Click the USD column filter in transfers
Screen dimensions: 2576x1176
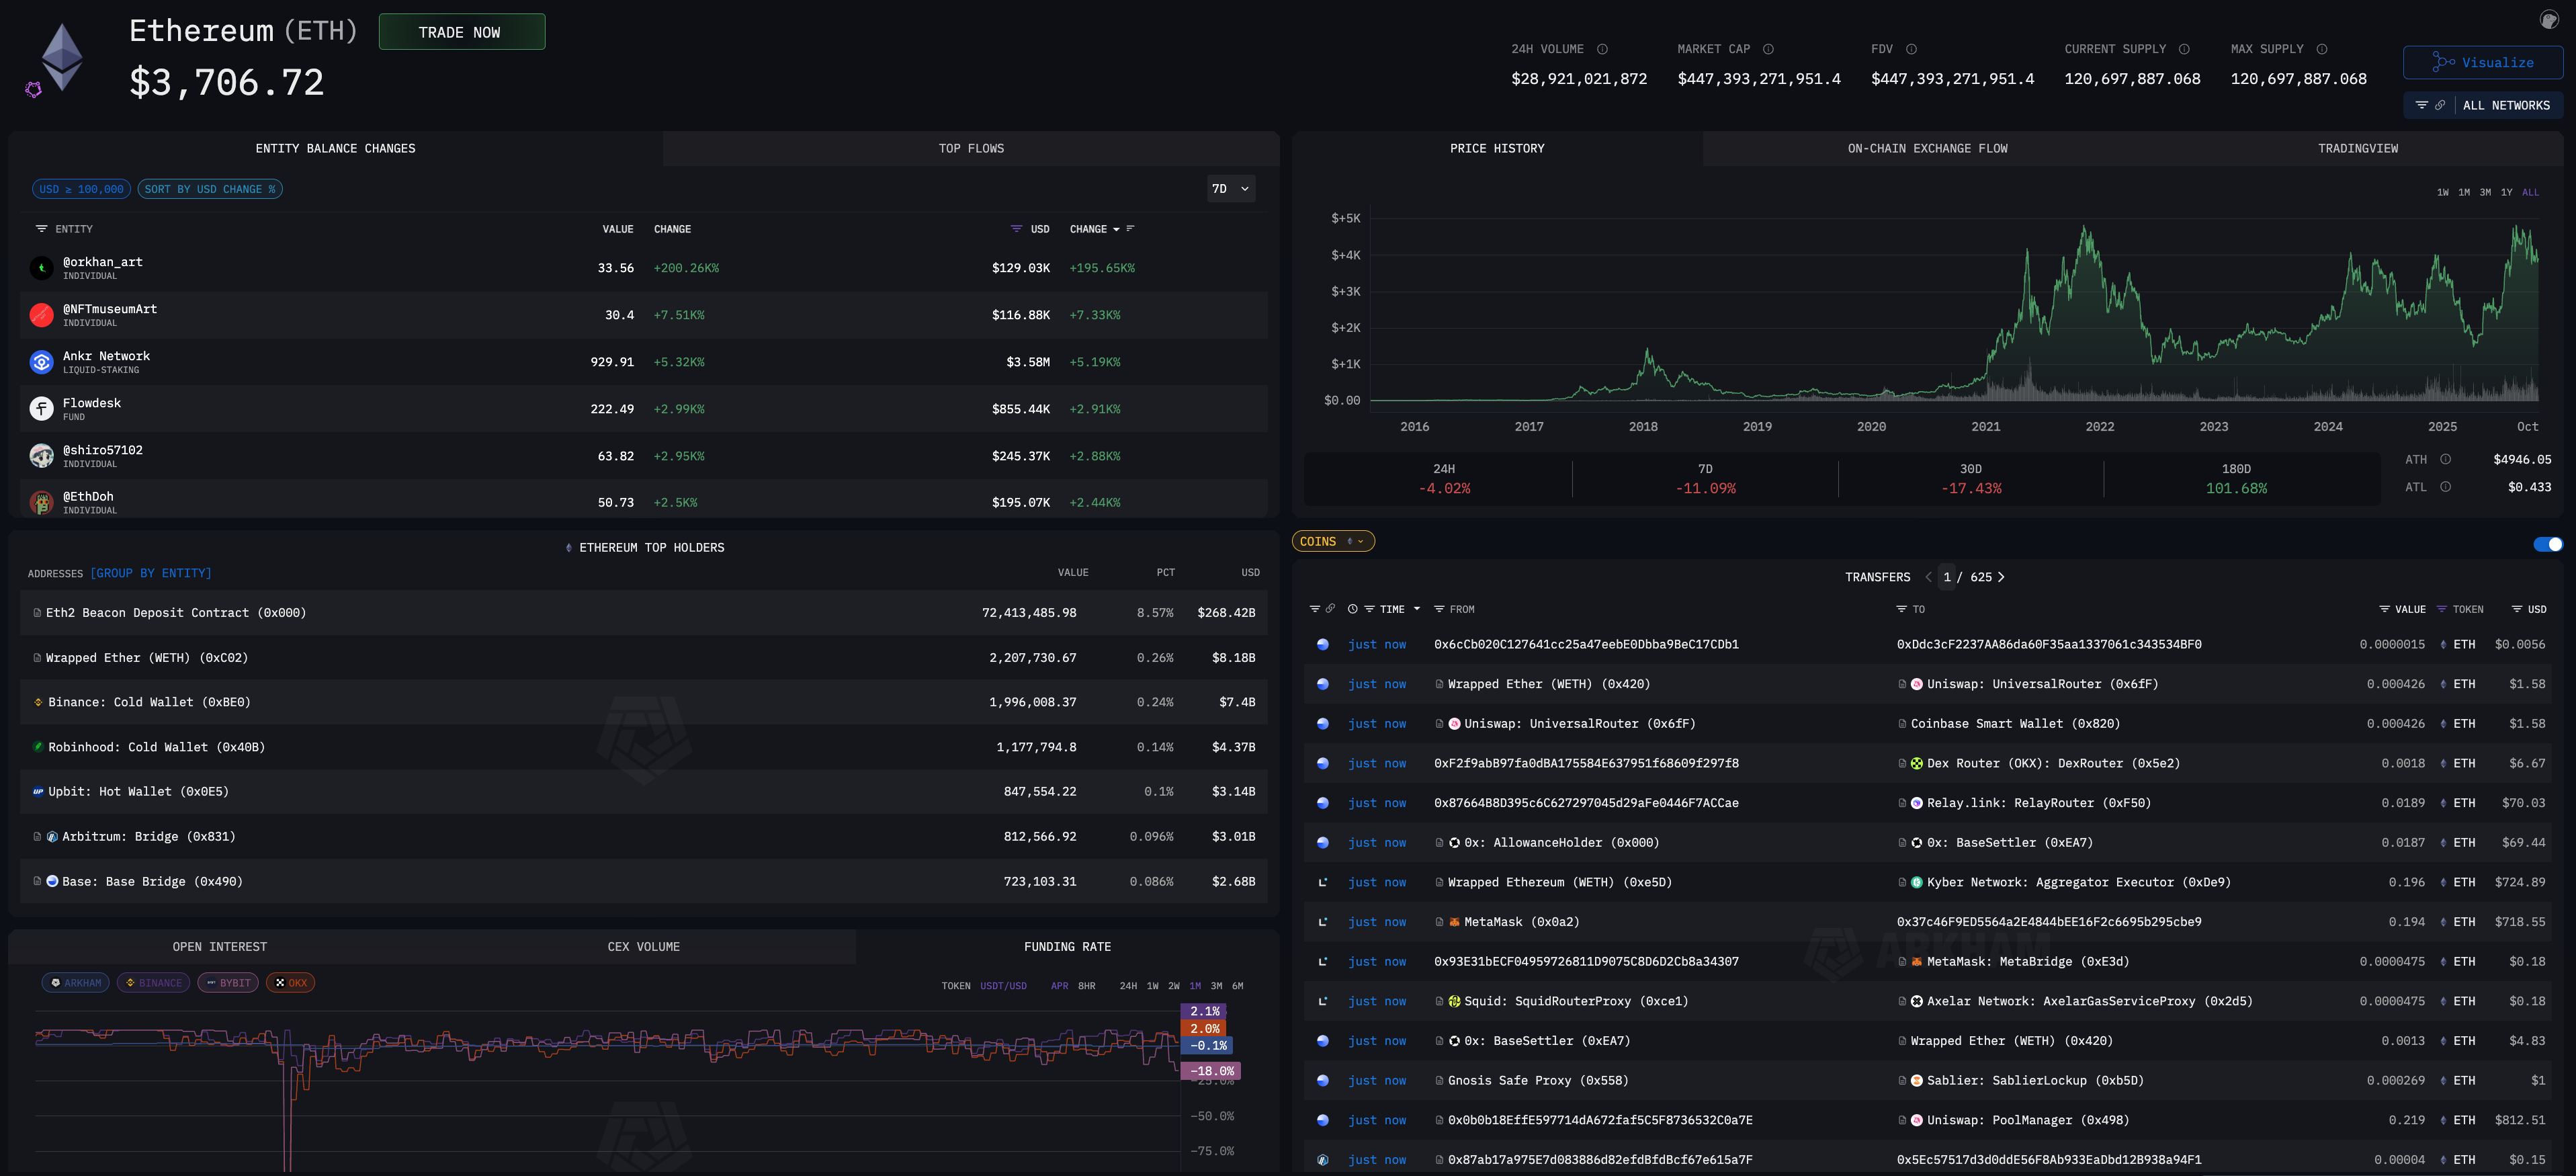coord(2516,609)
